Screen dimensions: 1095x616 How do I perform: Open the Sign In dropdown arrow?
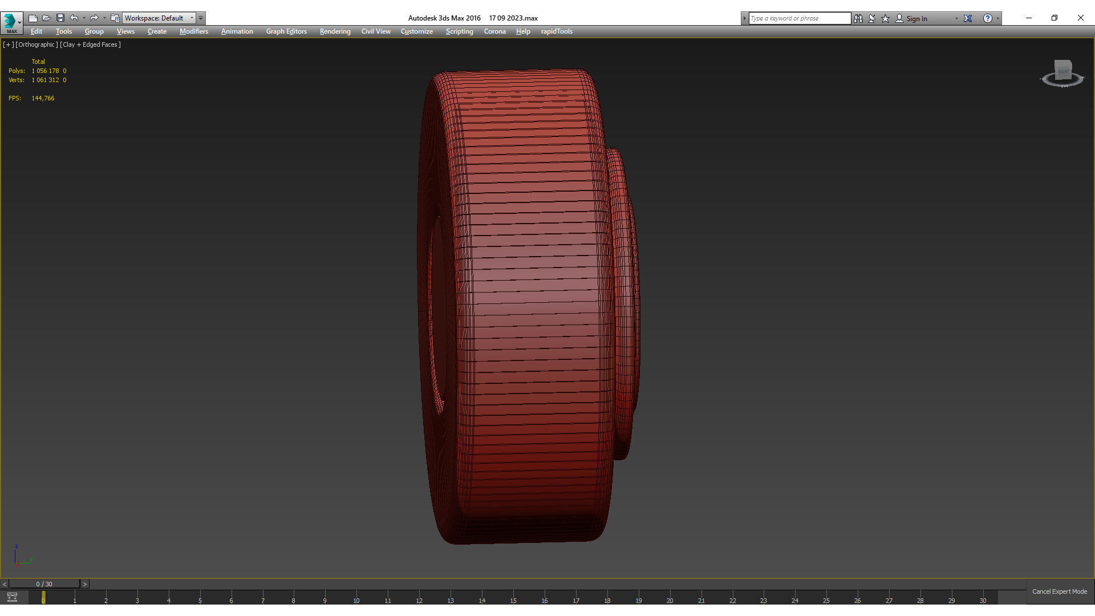956,18
